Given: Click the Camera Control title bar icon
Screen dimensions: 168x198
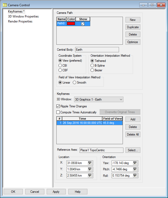Looking at the screenshot, I should (4, 5).
